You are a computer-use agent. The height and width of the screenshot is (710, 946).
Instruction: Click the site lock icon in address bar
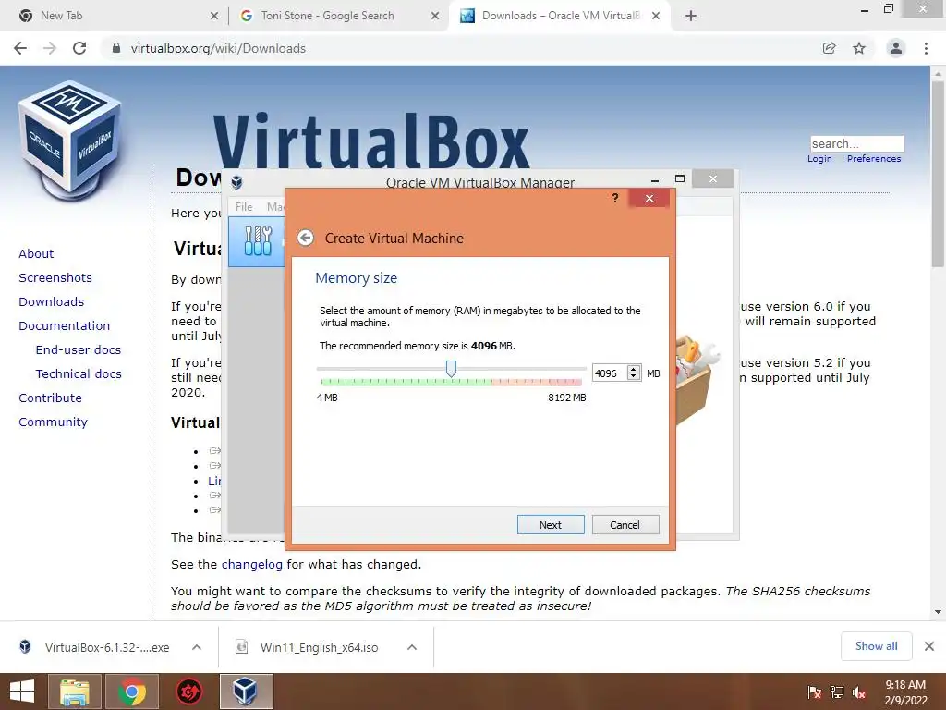pyautogui.click(x=116, y=48)
